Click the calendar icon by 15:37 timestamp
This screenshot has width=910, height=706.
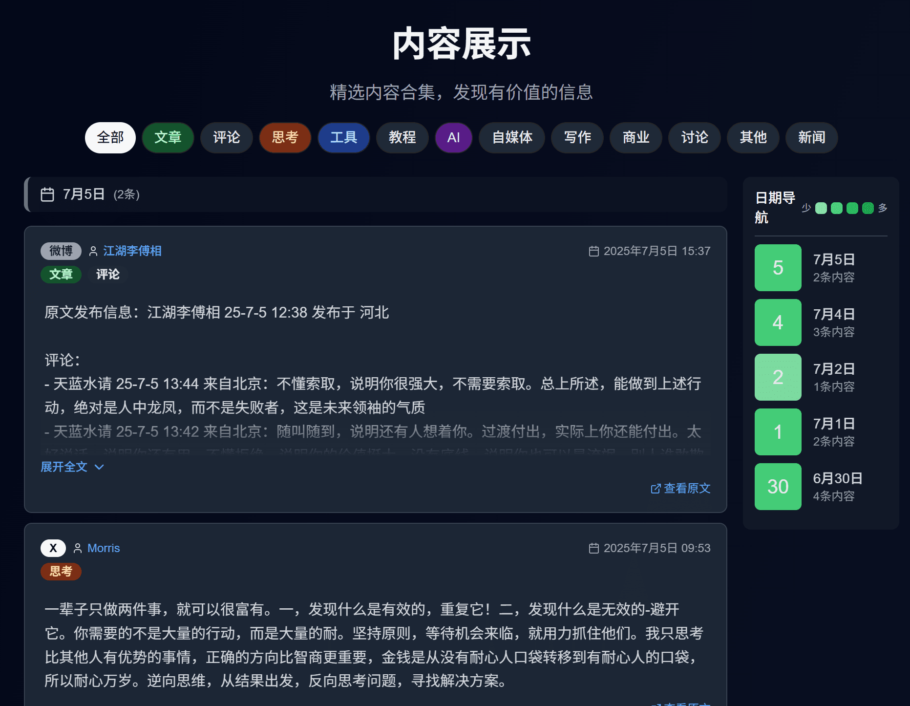pyautogui.click(x=593, y=251)
